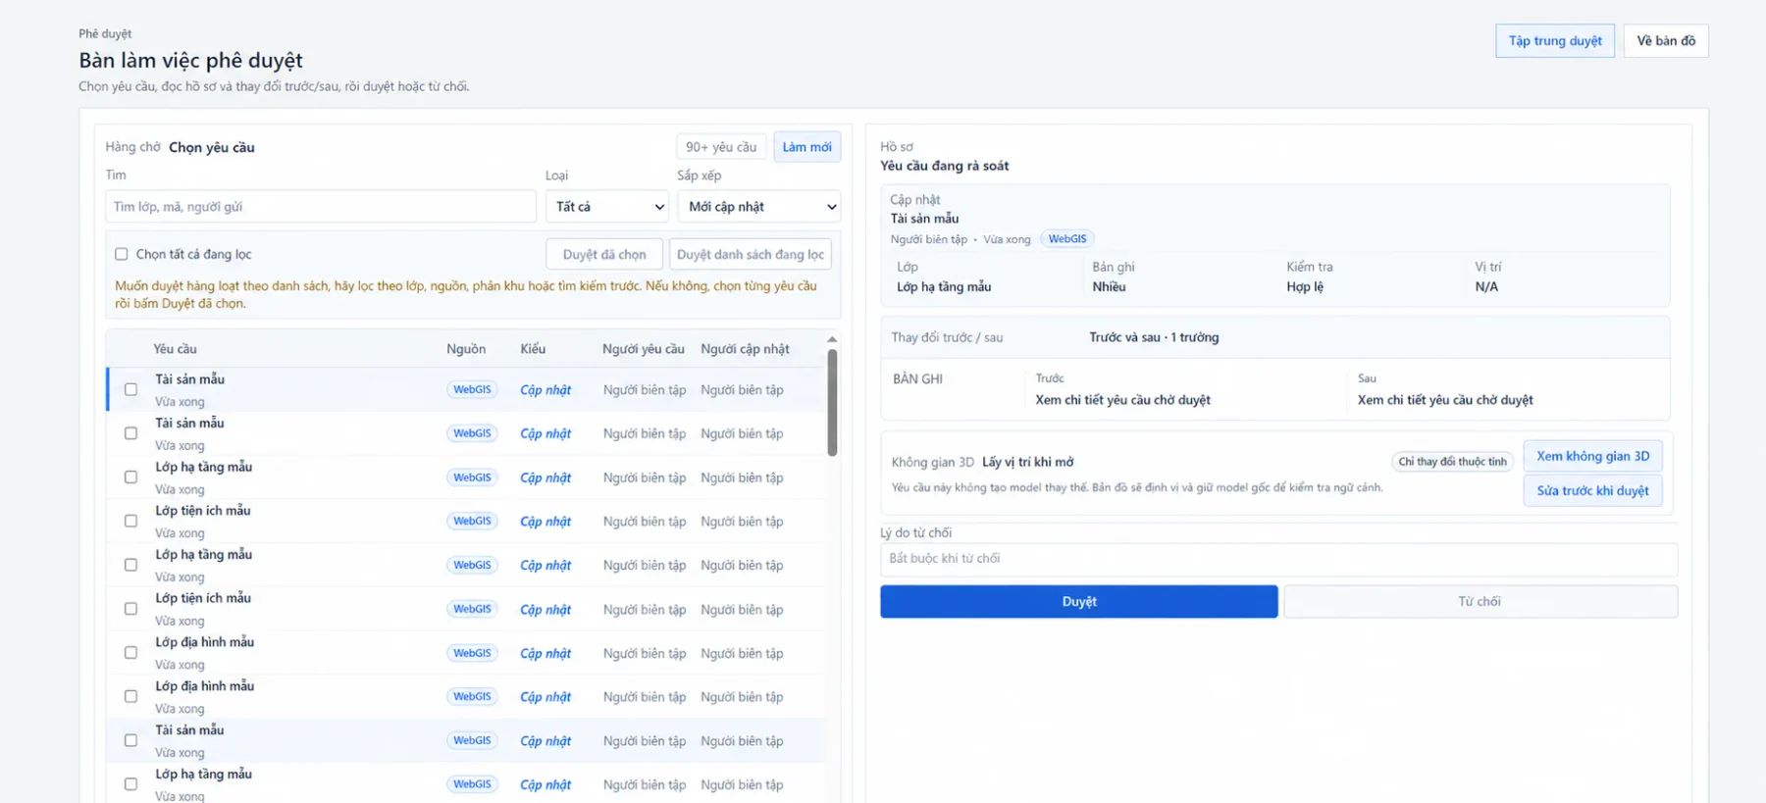Image resolution: width=1766 pixels, height=803 pixels.
Task: Click the WebGIS badge in the Hồ sơ panel
Action: 1066,239
